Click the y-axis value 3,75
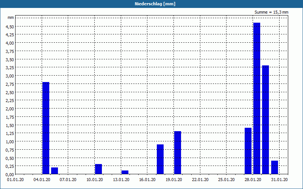This screenshot has height=189, width=303. [10, 51]
